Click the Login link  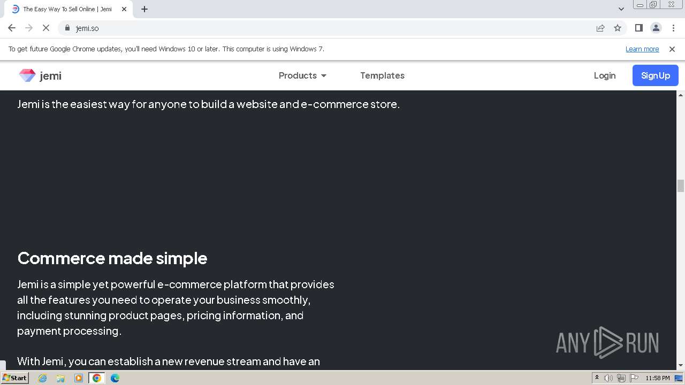click(x=605, y=75)
